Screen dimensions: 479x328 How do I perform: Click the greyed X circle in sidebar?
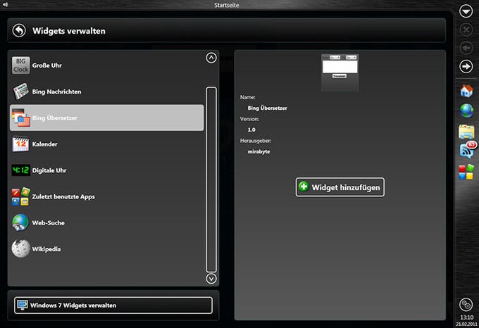coord(466,30)
